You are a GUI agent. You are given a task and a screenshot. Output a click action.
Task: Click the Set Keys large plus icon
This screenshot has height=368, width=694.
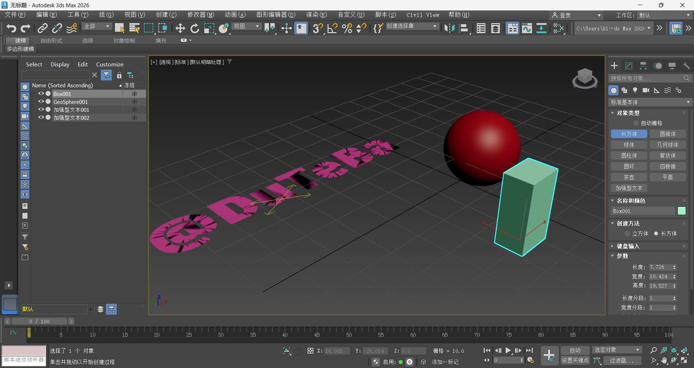coord(549,355)
